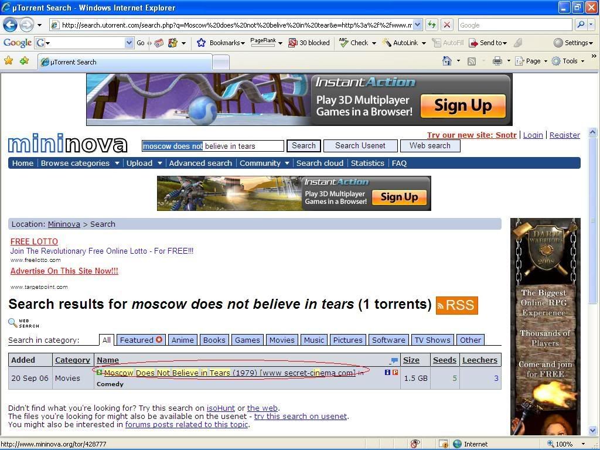Toggle the popup blocker '30 blocked' button

[309, 43]
